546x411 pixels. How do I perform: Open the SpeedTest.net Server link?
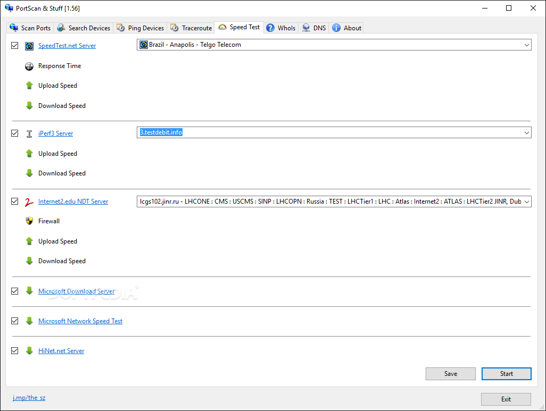point(67,46)
